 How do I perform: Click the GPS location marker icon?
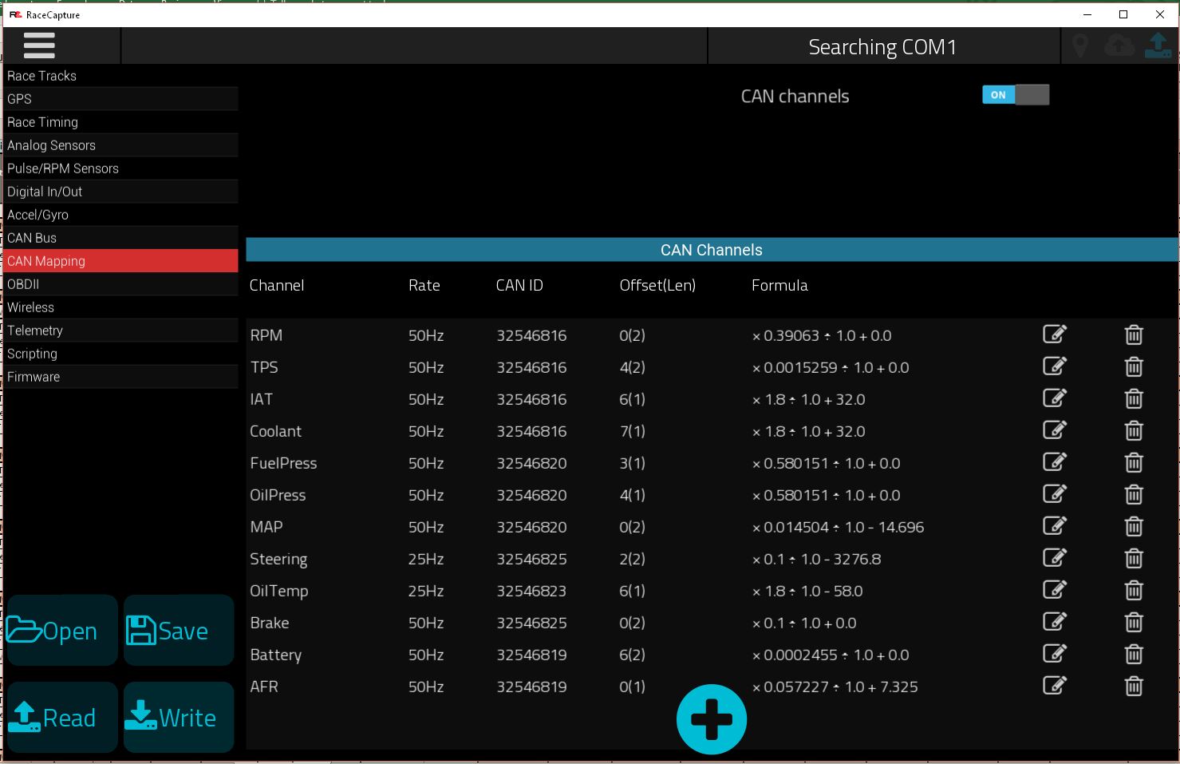coord(1080,46)
